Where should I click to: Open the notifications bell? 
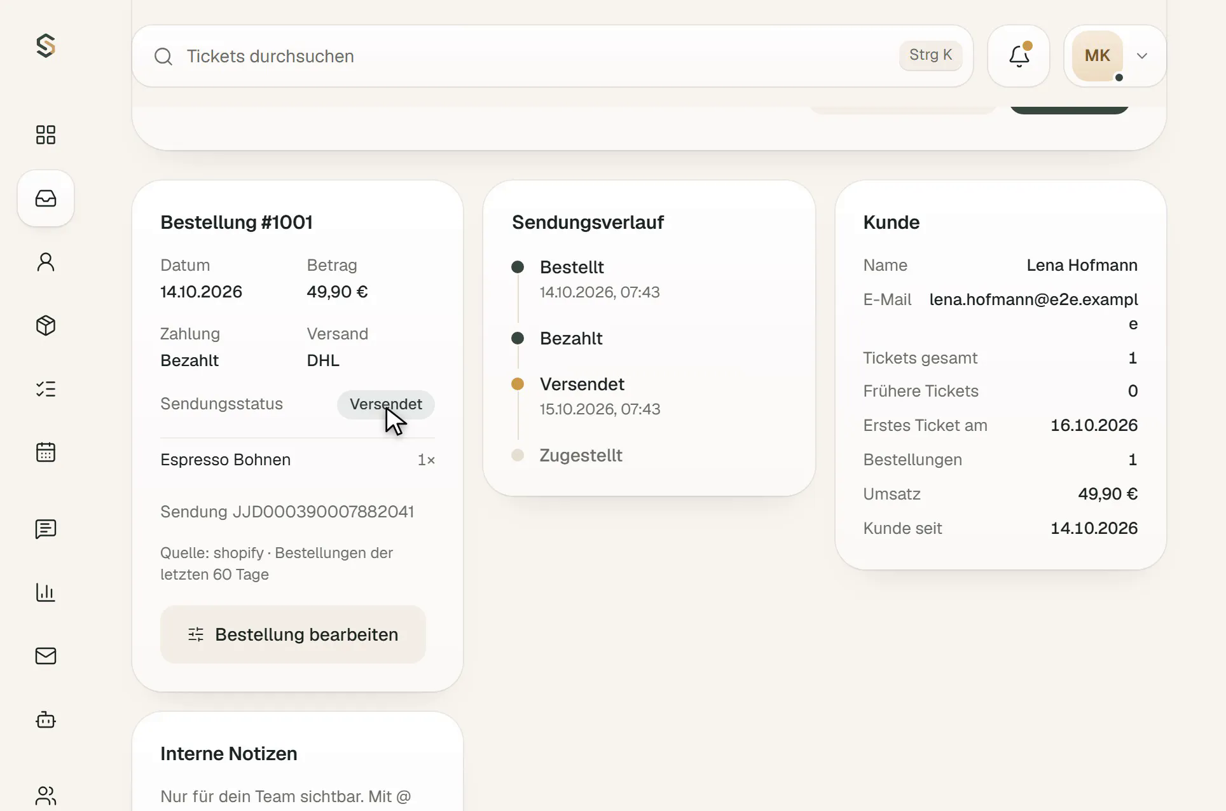1019,56
